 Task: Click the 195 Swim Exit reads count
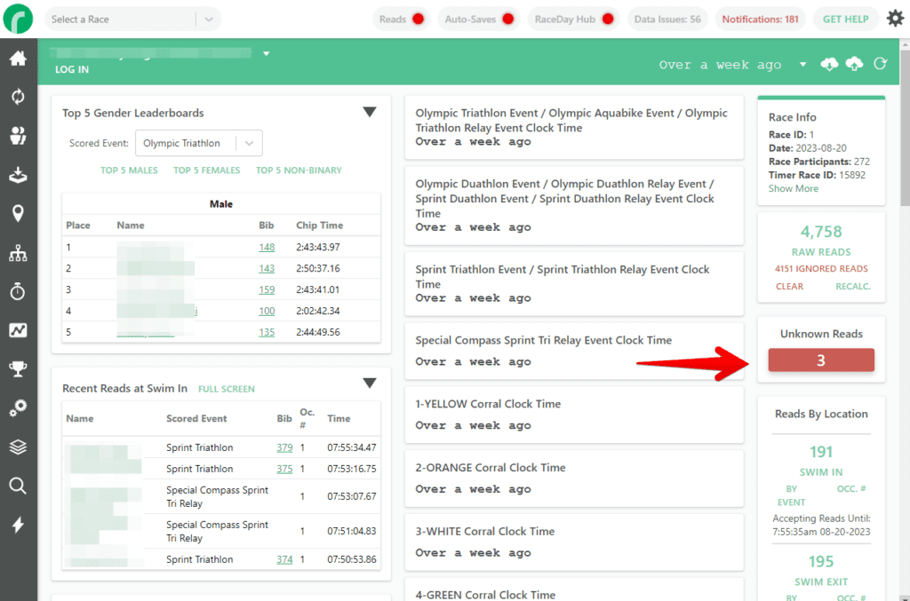[x=820, y=562]
